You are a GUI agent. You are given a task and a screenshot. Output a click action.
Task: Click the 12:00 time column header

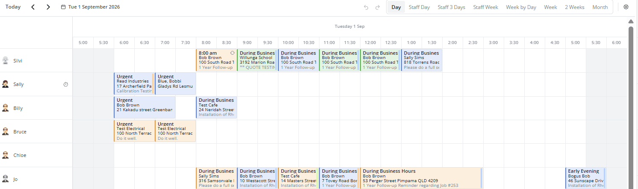[x=370, y=43]
